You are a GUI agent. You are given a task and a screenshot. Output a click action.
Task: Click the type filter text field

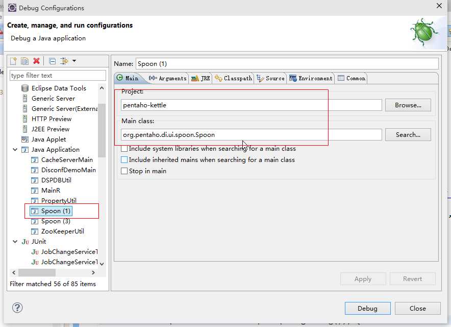pyautogui.click(x=58, y=76)
